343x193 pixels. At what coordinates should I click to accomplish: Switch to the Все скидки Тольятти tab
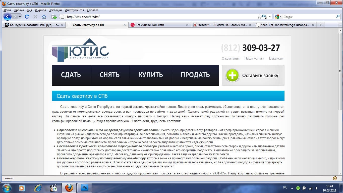pyautogui.click(x=159, y=25)
